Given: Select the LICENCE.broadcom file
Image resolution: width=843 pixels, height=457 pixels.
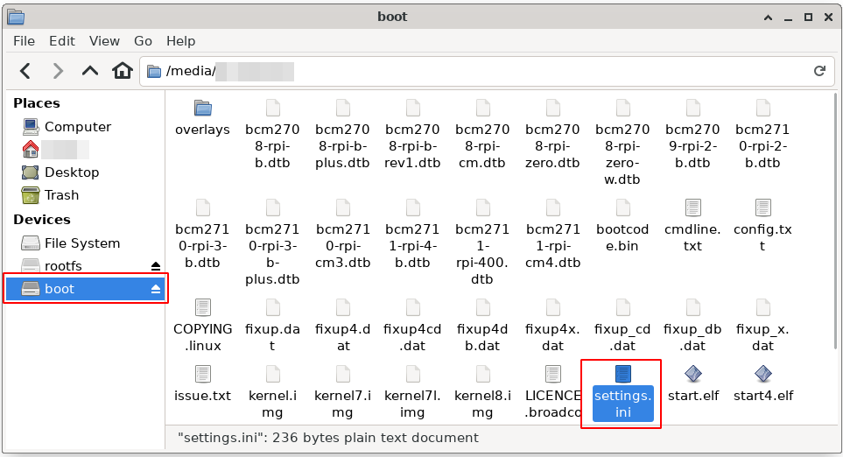Looking at the screenshot, I should point(552,392).
